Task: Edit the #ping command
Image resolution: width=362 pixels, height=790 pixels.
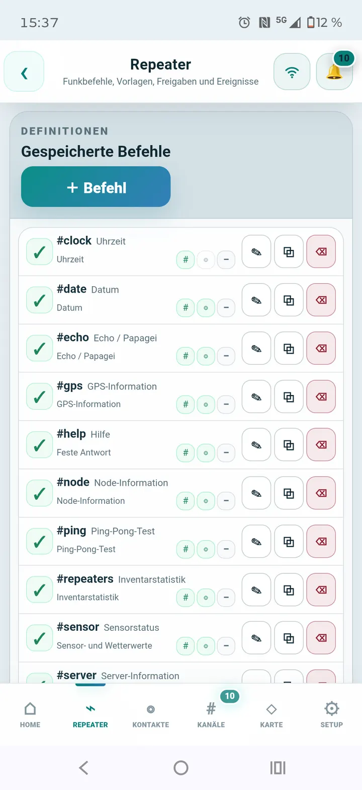Action: tap(256, 541)
